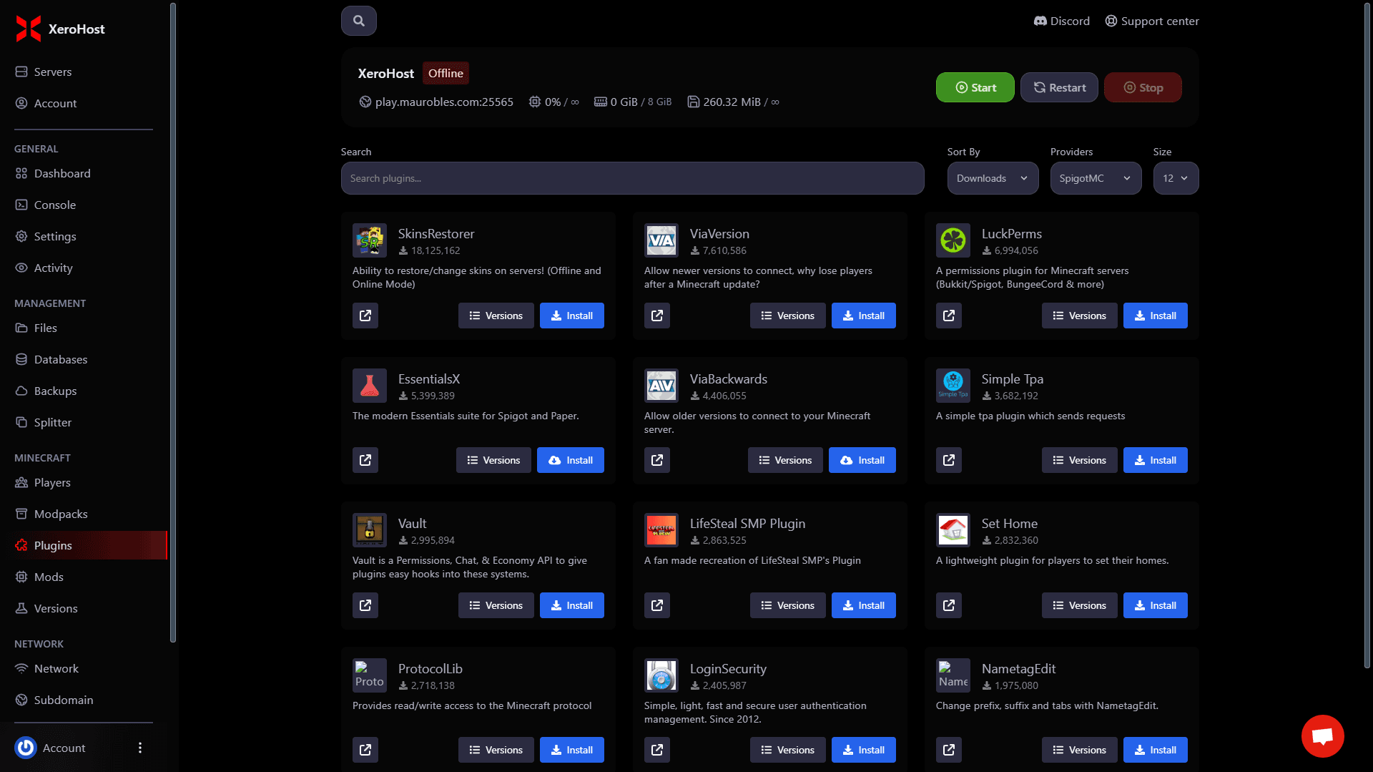This screenshot has height=772, width=1373.
Task: Click the sidebar scrollbar
Action: pos(172,322)
